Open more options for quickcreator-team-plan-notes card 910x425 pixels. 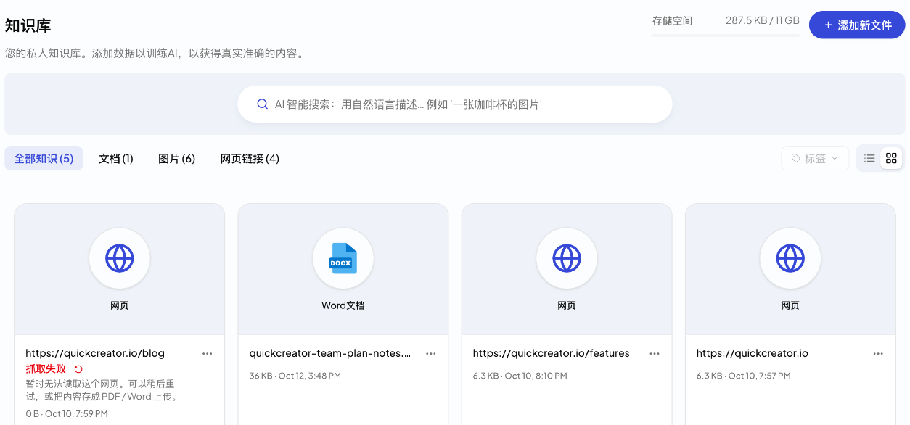point(431,354)
